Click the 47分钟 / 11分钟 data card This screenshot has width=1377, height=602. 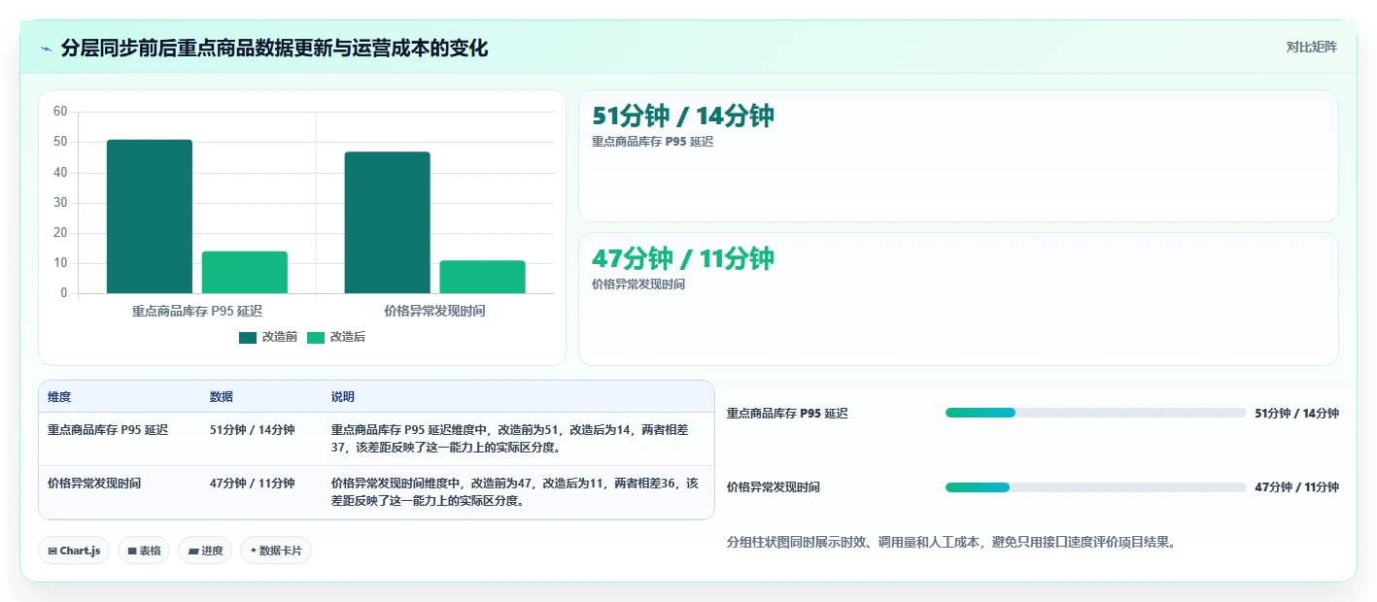click(x=958, y=299)
